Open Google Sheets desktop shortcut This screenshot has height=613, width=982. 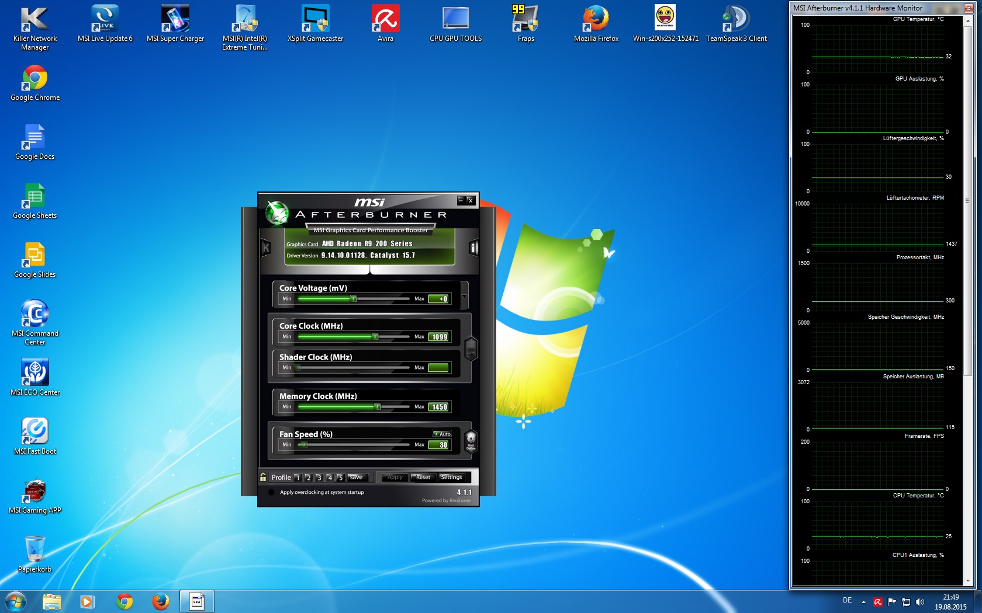35,201
